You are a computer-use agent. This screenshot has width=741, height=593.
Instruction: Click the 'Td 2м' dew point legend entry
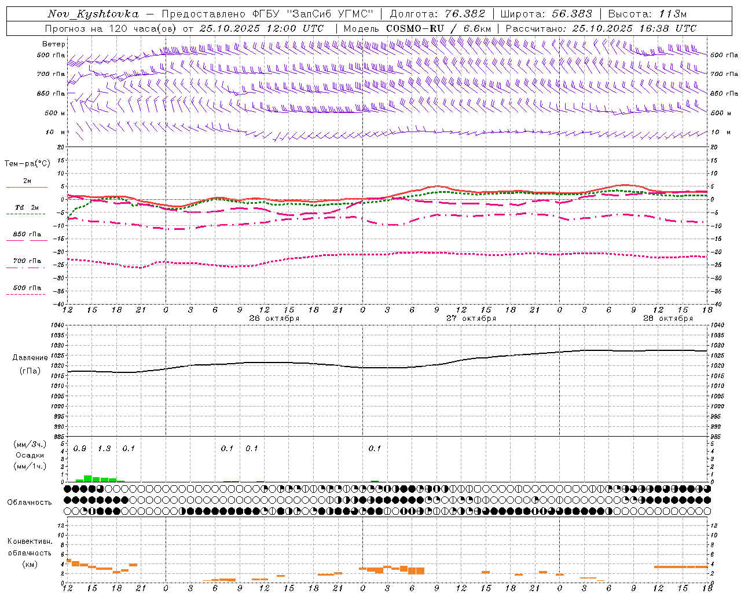coord(27,207)
